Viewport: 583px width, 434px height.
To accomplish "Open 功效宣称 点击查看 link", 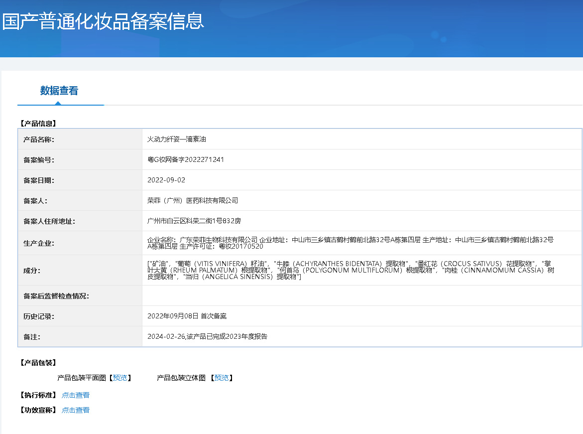I will [x=76, y=410].
